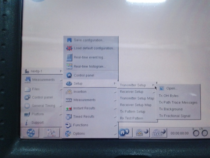Click the LTI indicator LED

point(205,133)
